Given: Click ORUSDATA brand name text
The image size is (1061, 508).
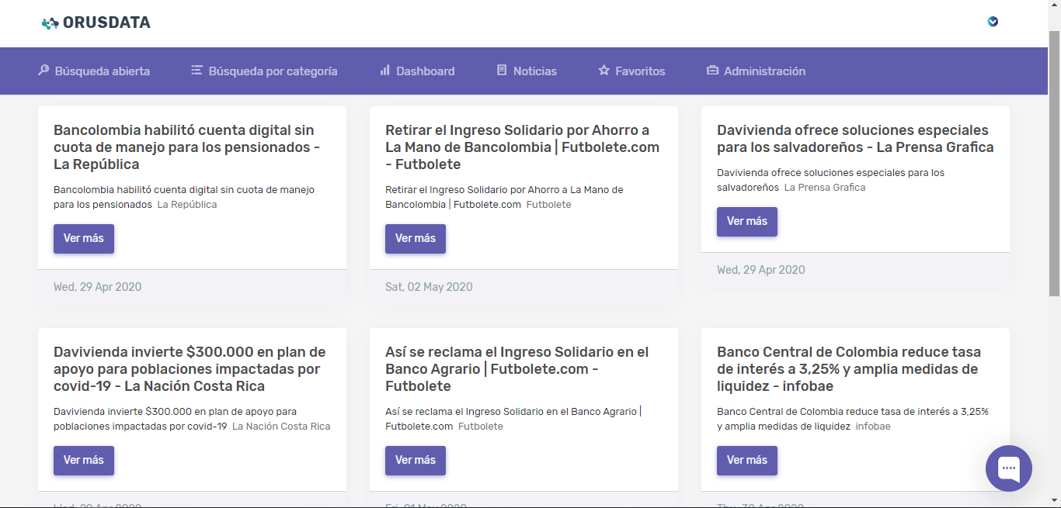Looking at the screenshot, I should [x=106, y=23].
